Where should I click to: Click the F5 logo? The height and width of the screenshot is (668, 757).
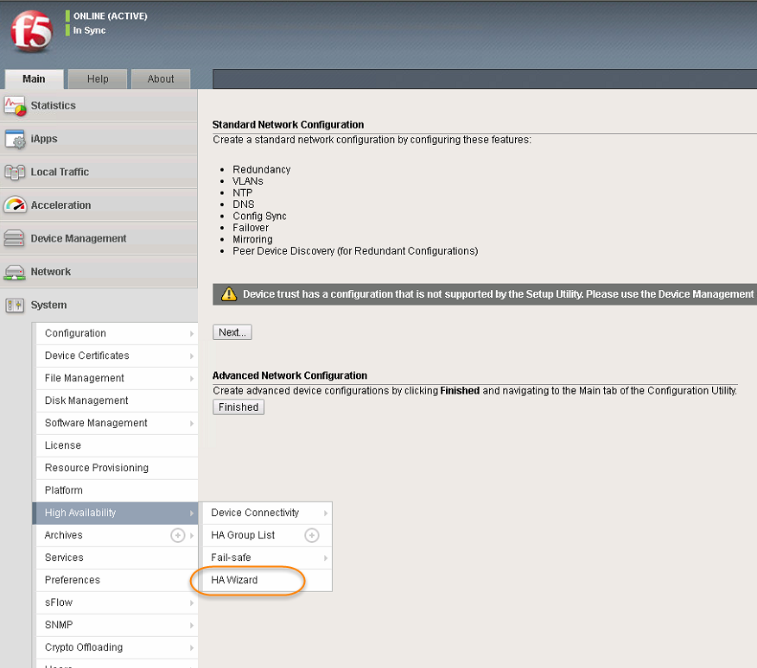[31, 31]
